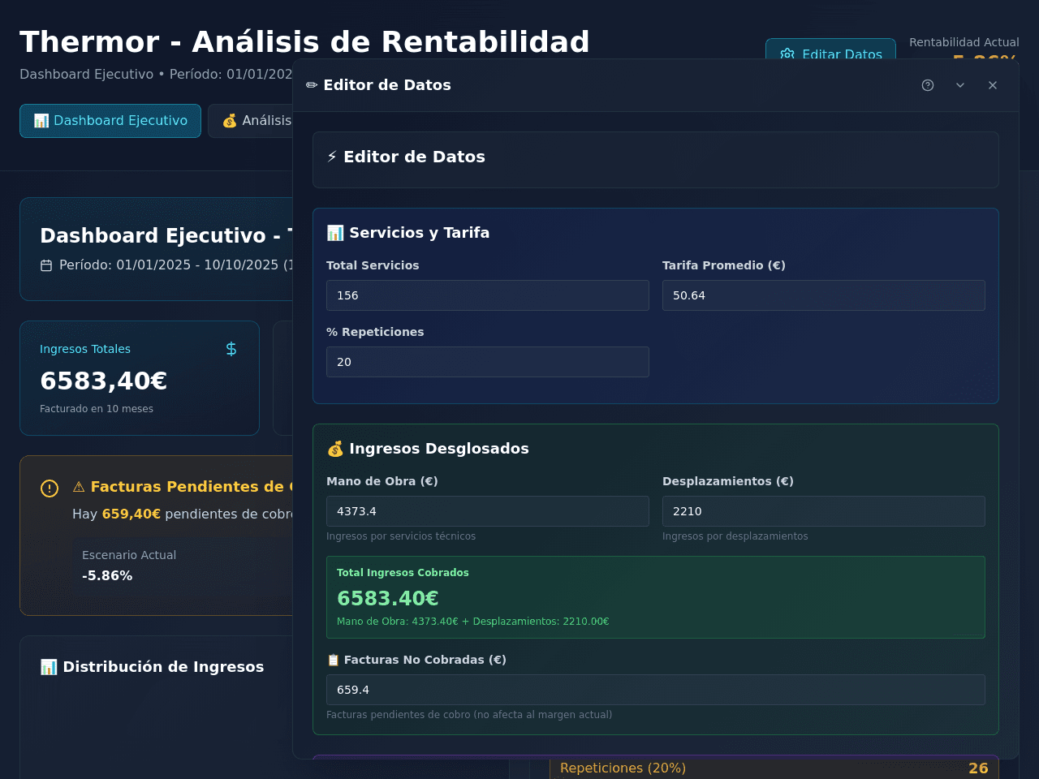Collapse the Editor de Datos panel with chevron
Image resolution: width=1039 pixels, height=779 pixels.
(x=960, y=85)
